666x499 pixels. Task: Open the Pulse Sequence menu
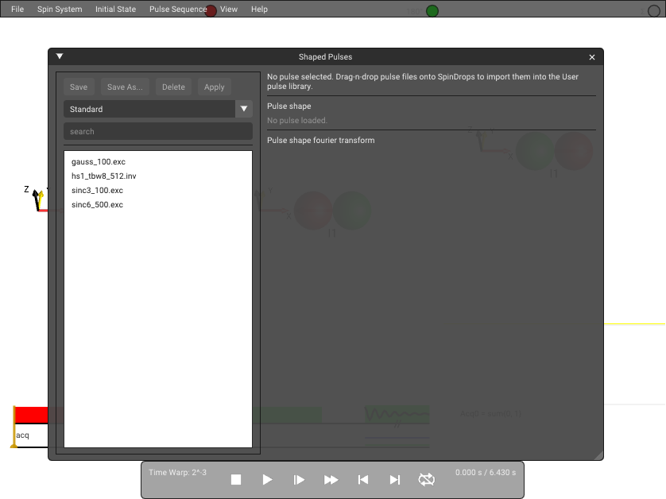(178, 9)
